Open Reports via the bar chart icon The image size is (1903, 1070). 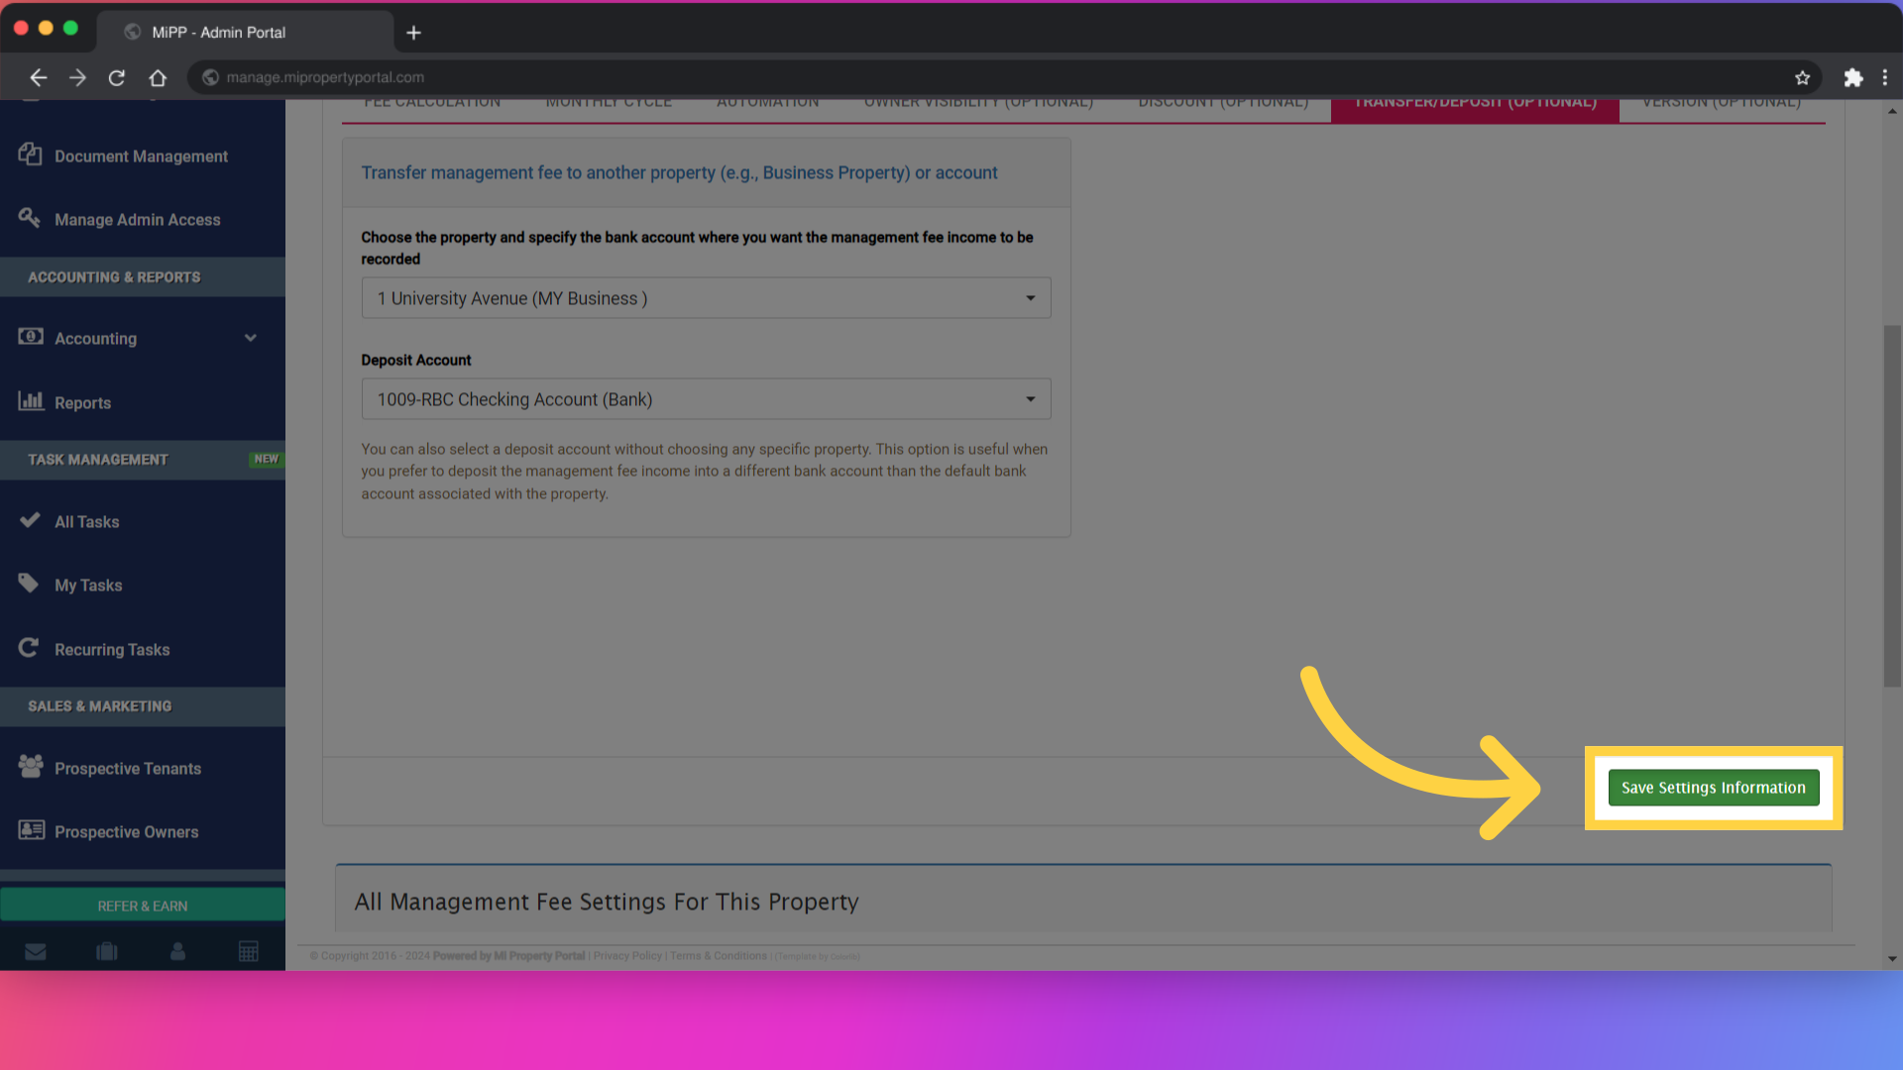pyautogui.click(x=33, y=401)
